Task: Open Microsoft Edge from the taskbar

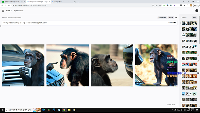Action: point(44,110)
